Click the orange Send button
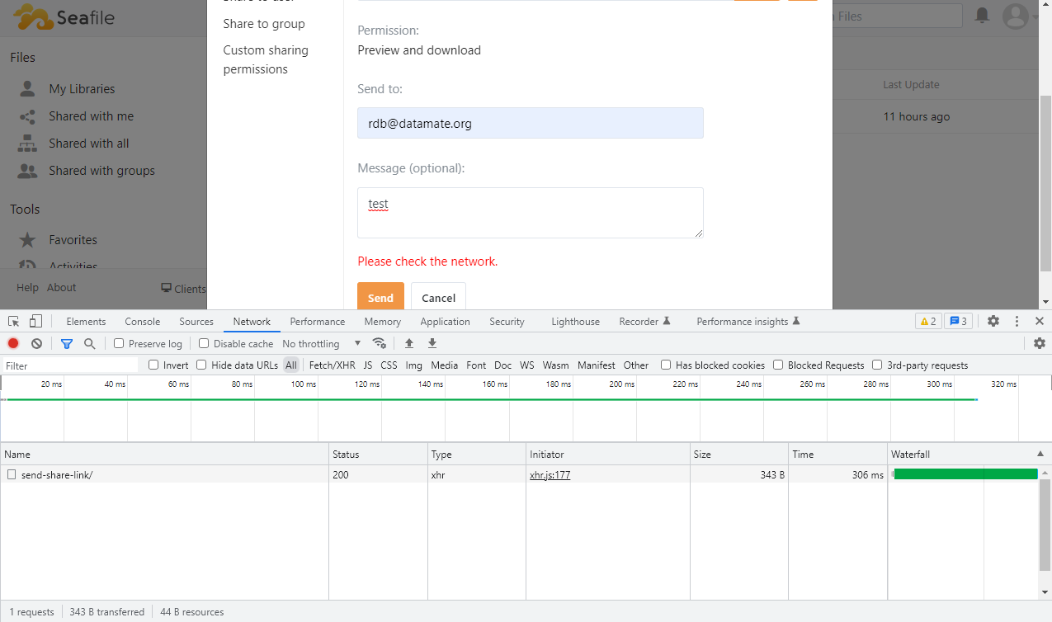Viewport: 1052px width, 622px height. click(380, 298)
